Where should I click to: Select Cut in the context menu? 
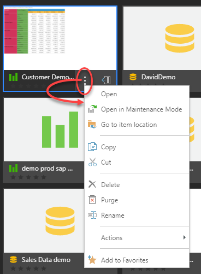[x=137, y=162]
